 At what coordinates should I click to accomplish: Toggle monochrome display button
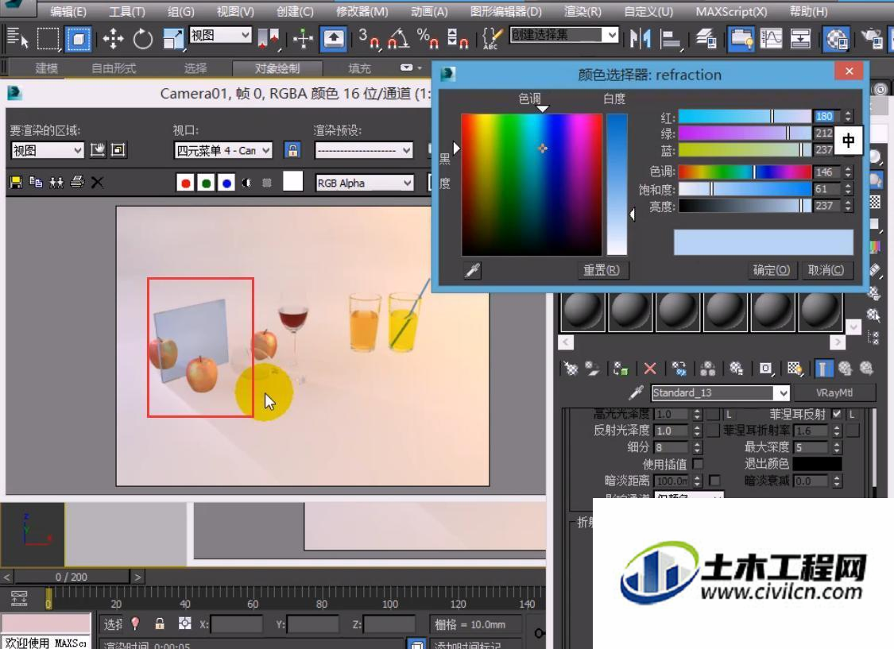point(266,183)
